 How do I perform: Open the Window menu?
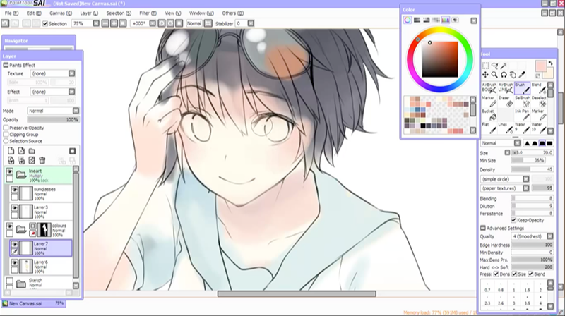click(x=201, y=13)
